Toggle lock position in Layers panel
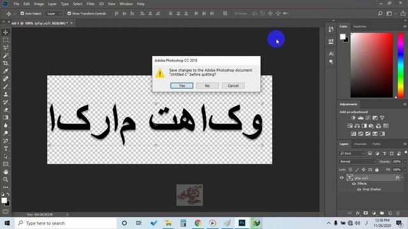 (x=363, y=170)
